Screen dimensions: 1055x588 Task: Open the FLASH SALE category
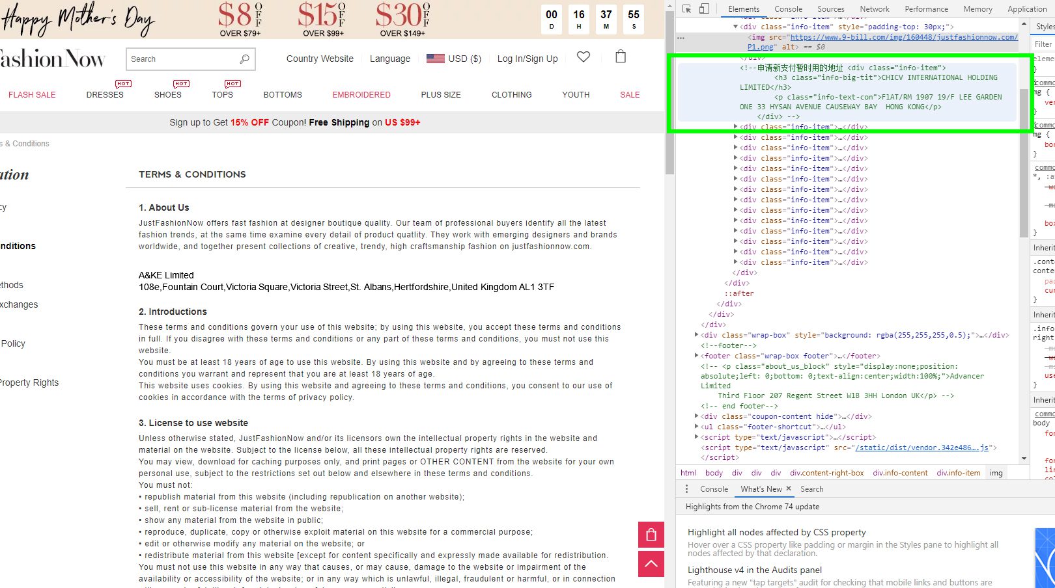click(32, 95)
